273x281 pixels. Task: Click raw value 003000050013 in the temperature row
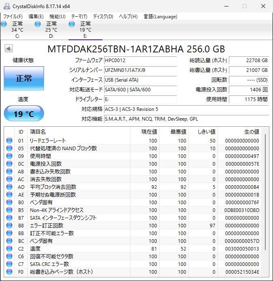[x=242, y=249]
